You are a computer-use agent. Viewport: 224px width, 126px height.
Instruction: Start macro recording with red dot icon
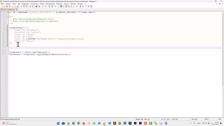tap(80, 6)
